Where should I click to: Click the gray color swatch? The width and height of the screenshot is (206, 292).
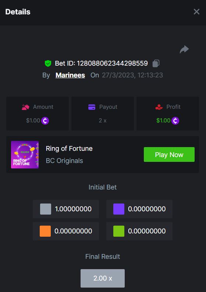coord(46,209)
